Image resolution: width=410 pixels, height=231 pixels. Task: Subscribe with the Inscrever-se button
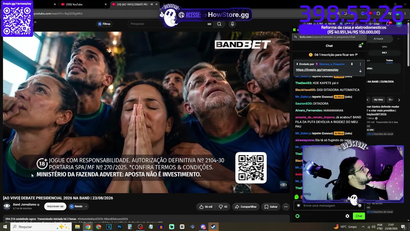(x=55, y=207)
